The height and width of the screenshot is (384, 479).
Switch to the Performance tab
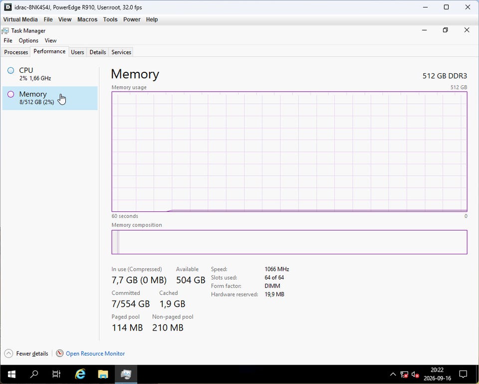pos(49,51)
